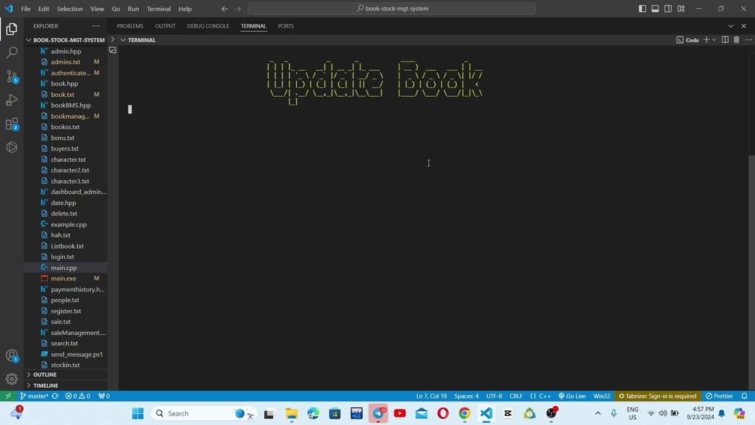The image size is (755, 425).
Task: Open the File menu
Action: point(26,9)
